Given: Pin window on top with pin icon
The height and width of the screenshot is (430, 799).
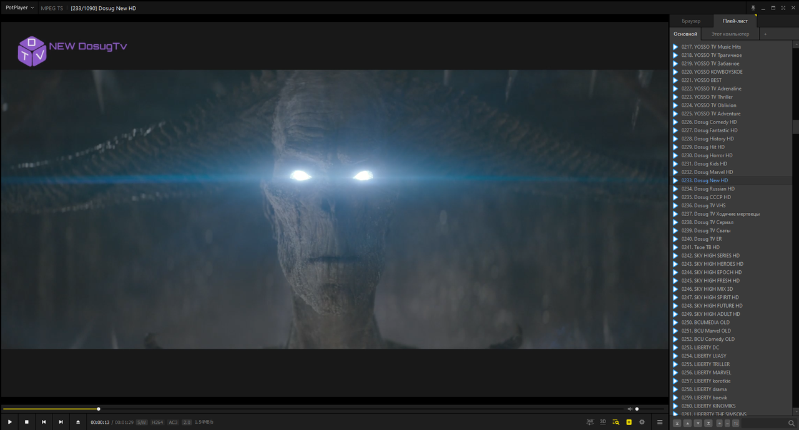Looking at the screenshot, I should point(753,8).
